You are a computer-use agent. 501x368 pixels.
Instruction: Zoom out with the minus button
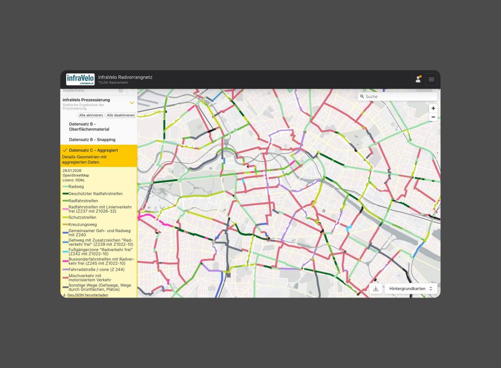pos(433,117)
